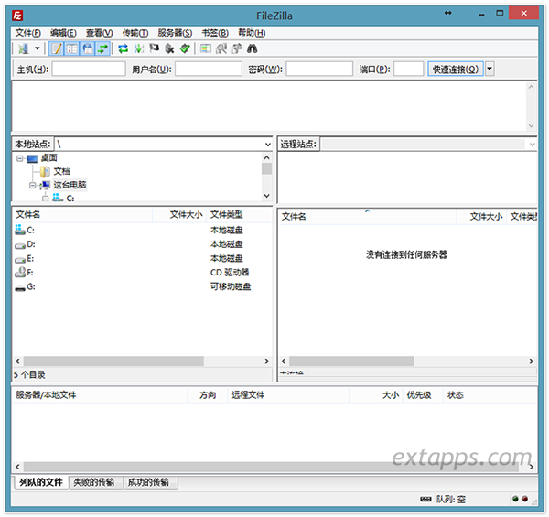
Task: Focus the 密码(W) password field
Action: [319, 69]
